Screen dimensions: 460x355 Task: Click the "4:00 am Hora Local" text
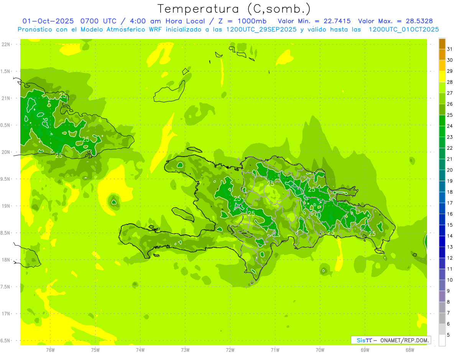click(x=173, y=21)
